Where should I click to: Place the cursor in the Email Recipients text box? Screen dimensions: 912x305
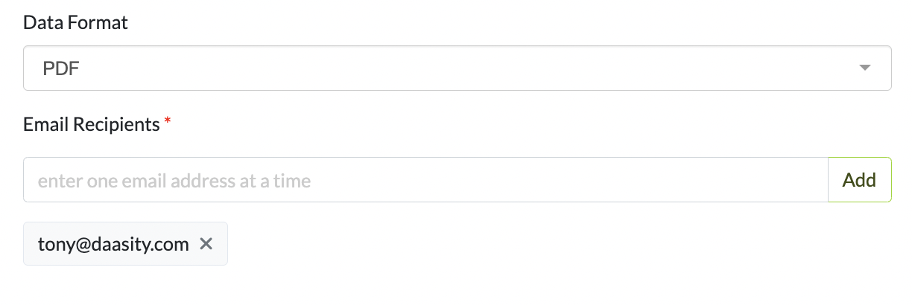pyautogui.click(x=425, y=180)
